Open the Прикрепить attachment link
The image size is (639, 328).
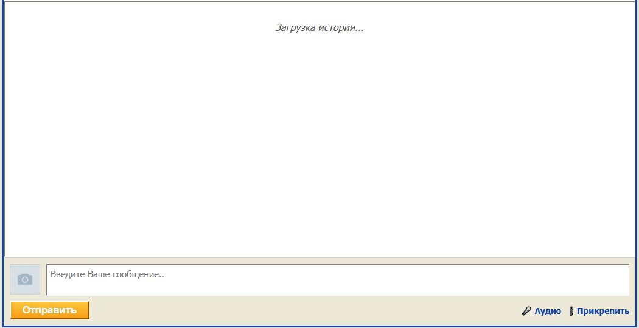click(602, 312)
